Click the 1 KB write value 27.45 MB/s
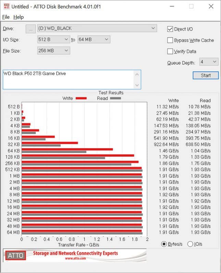Screen dimensions: 221x273 (x=168, y=113)
